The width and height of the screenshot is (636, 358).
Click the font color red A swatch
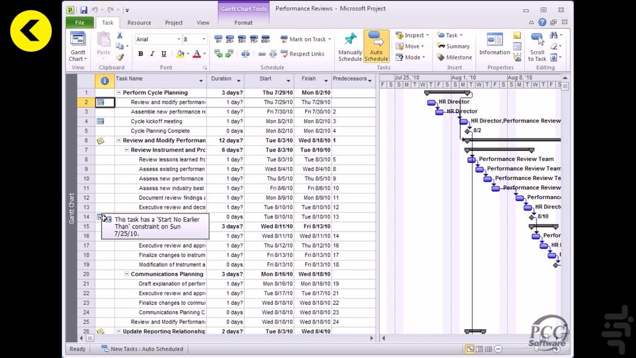(197, 54)
